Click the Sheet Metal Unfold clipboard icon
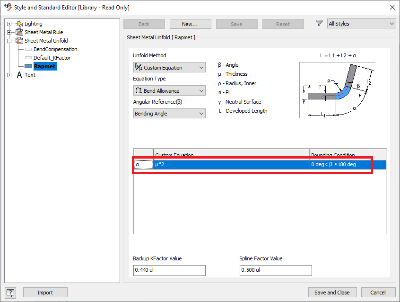Viewport: 400px width, 302px height. tap(18, 40)
